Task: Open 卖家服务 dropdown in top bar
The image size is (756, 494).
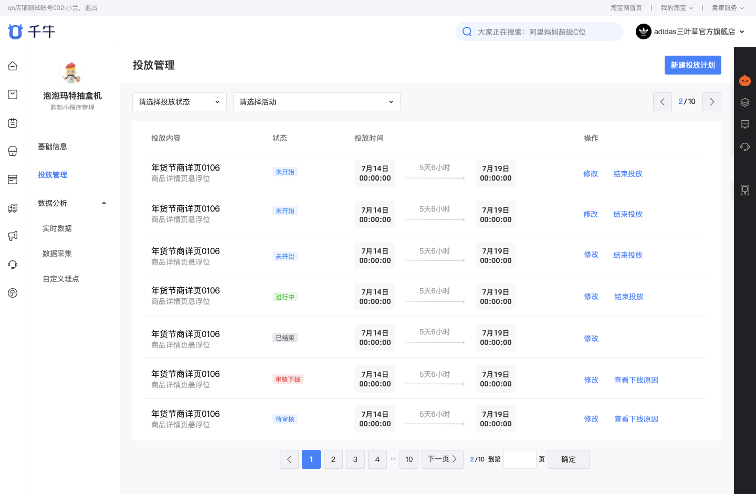Action: tap(728, 8)
